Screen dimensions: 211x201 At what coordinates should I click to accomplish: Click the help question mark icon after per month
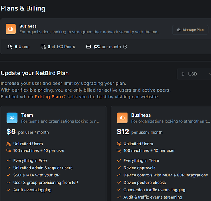[125, 47]
